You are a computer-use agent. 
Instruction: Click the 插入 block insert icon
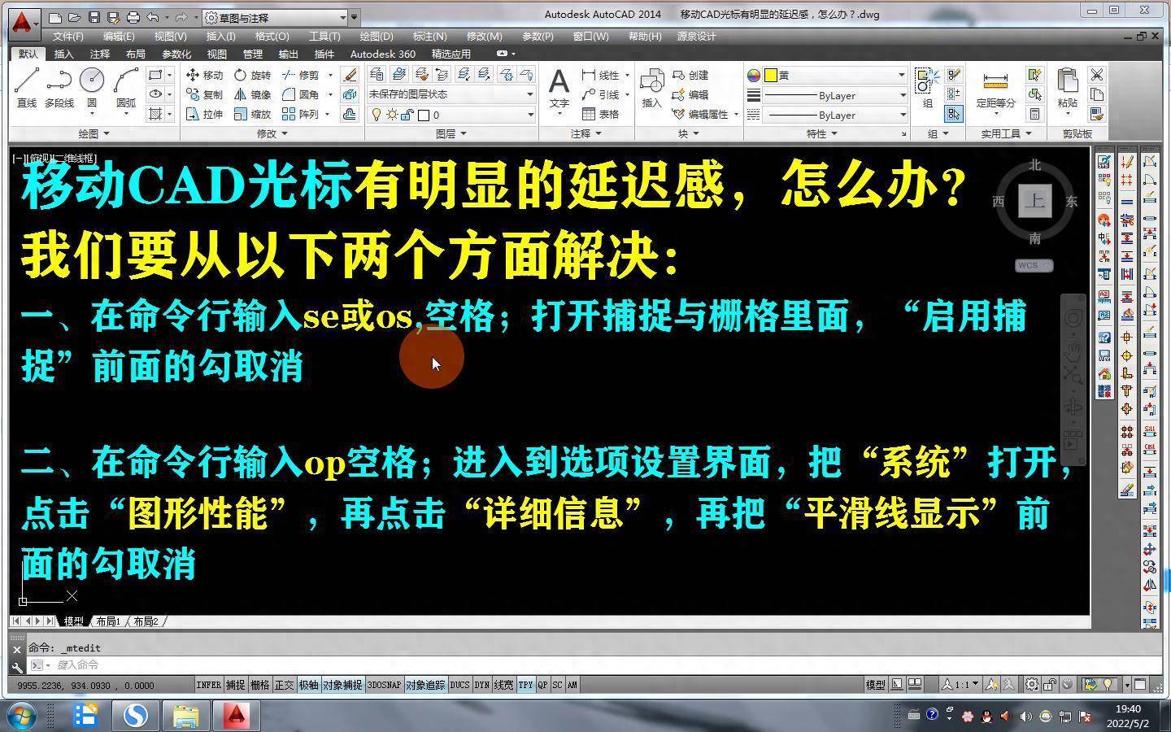coord(651,88)
